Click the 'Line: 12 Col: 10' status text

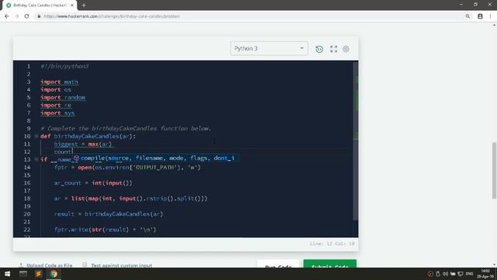(x=332, y=243)
